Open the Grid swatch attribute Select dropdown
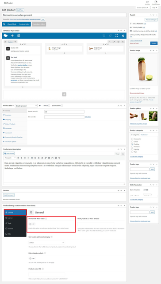Screen dimensions: 161x284 coord(47,243)
